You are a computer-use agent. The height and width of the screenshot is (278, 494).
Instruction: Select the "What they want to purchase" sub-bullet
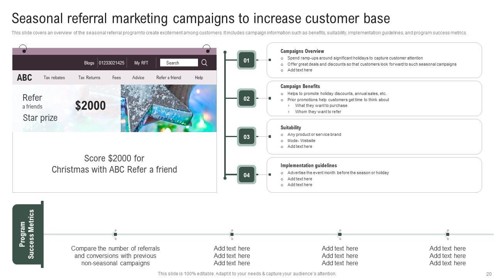[321, 105]
